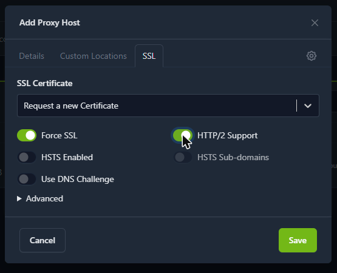
Task: Click the Cancel button
Action: (x=43, y=240)
